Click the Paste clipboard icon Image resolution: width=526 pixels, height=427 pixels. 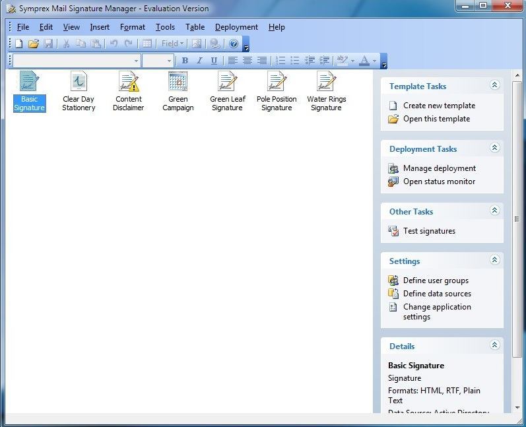click(96, 44)
